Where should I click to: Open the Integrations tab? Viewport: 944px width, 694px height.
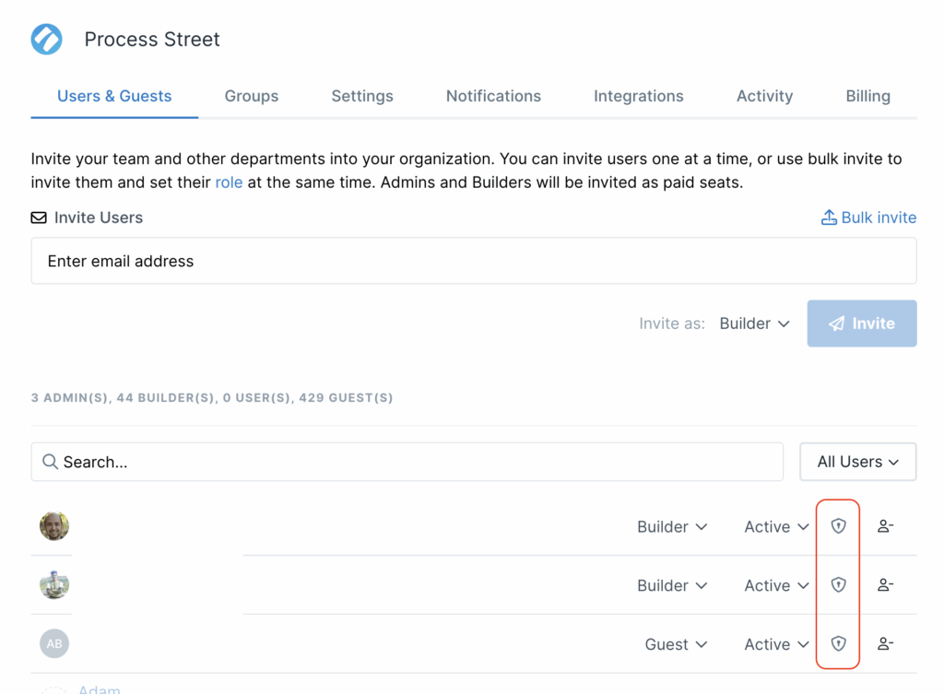(638, 96)
